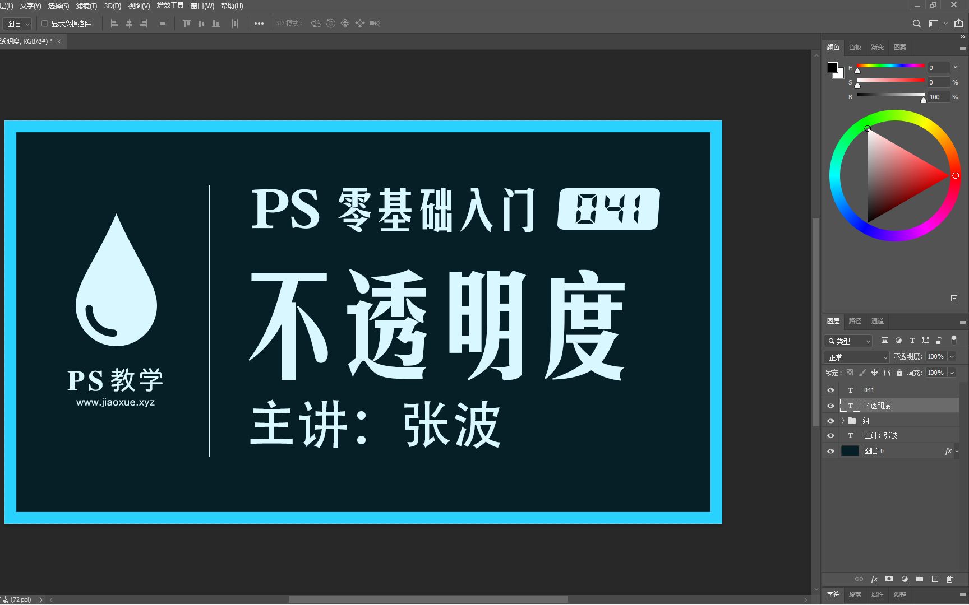The width and height of the screenshot is (969, 605).
Task: Open 视图(V) menu
Action: tap(139, 6)
